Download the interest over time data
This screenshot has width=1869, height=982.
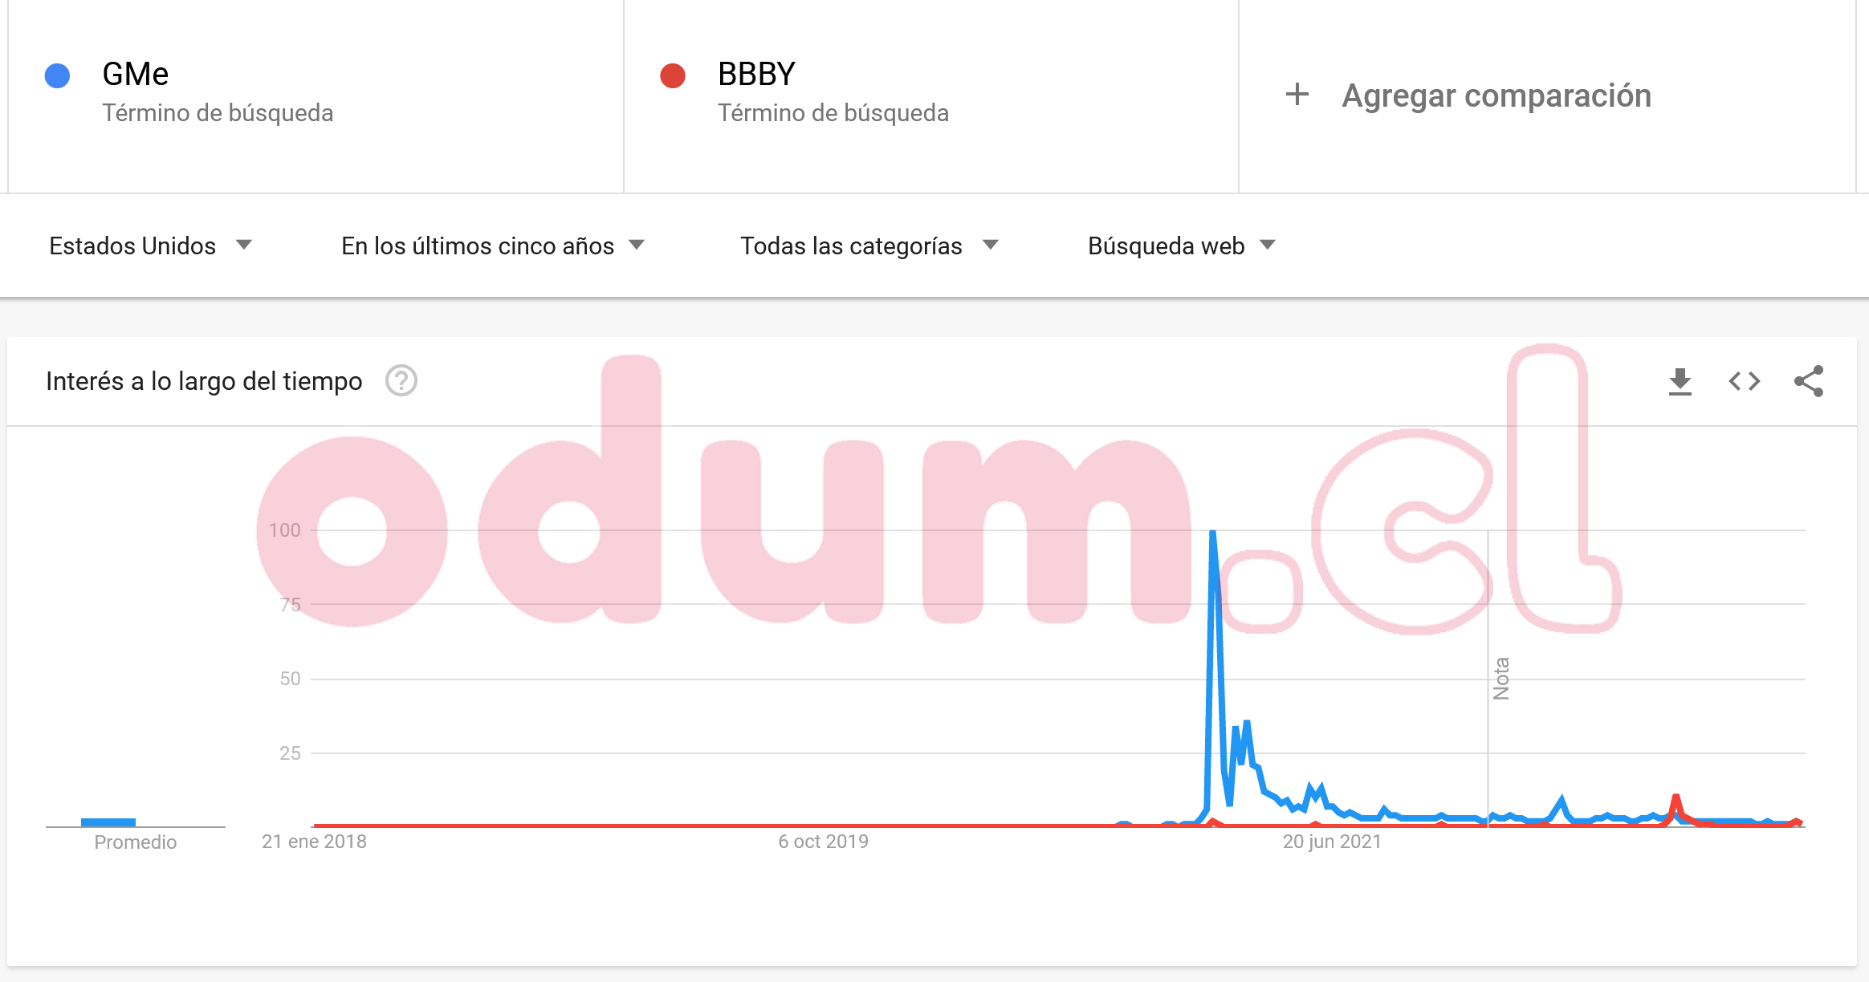coord(1680,381)
